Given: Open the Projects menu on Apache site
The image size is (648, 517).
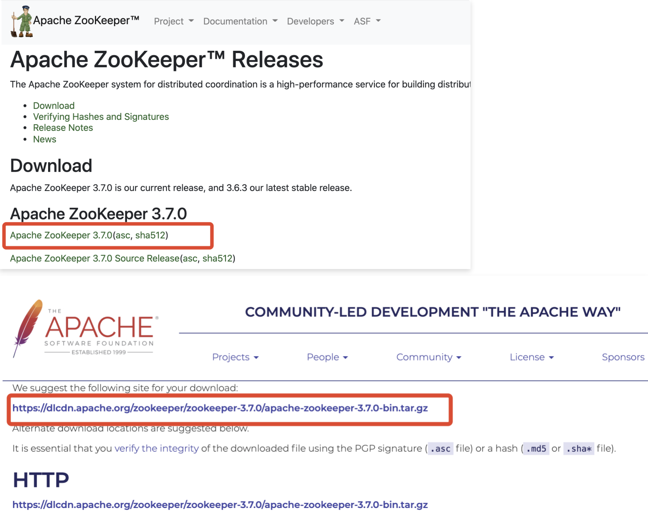Looking at the screenshot, I should [x=235, y=357].
